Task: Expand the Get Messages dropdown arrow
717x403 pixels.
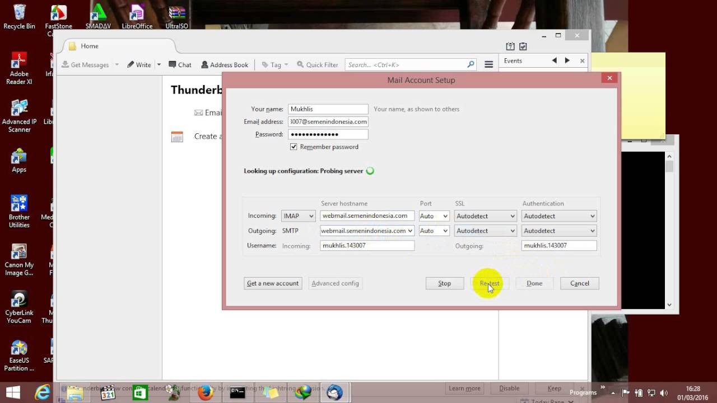Action: pyautogui.click(x=117, y=64)
